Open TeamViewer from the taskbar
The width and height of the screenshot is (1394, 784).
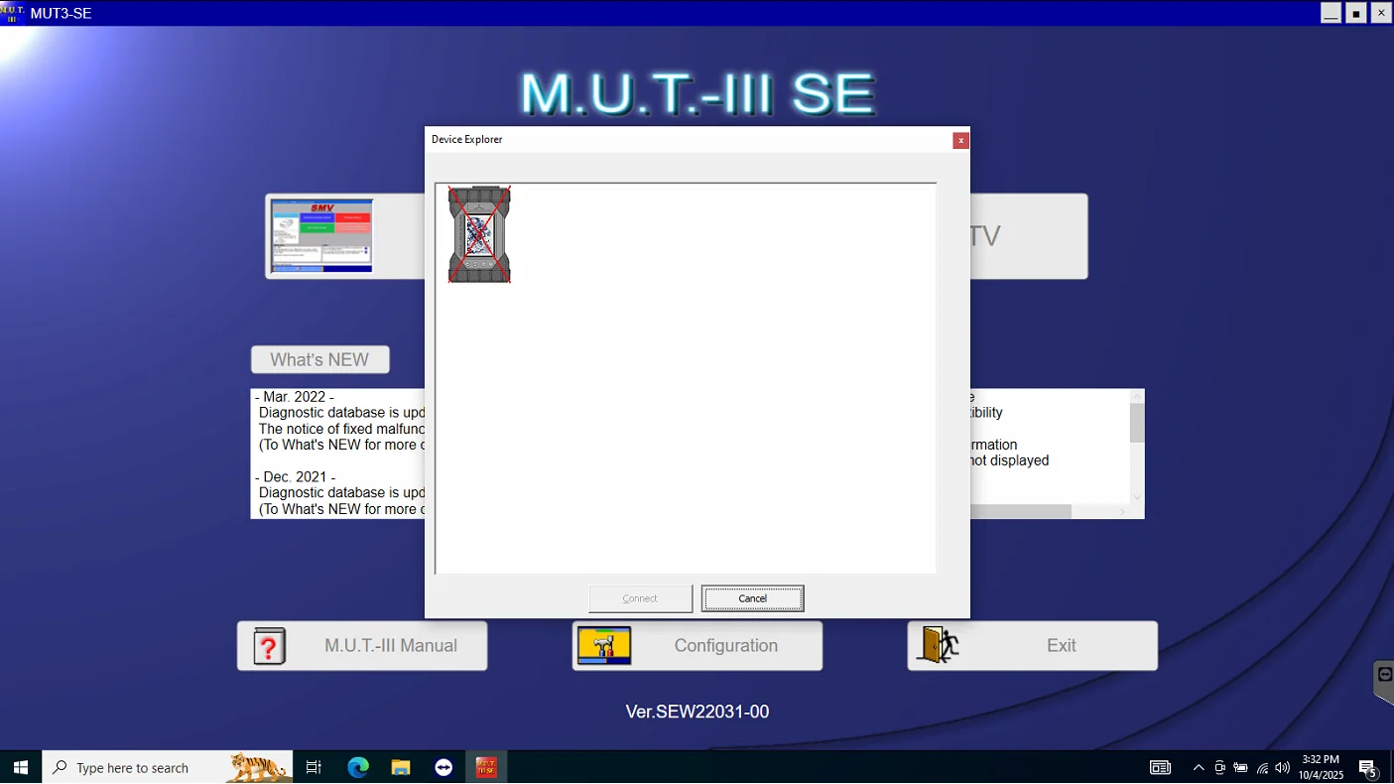pyautogui.click(x=444, y=767)
